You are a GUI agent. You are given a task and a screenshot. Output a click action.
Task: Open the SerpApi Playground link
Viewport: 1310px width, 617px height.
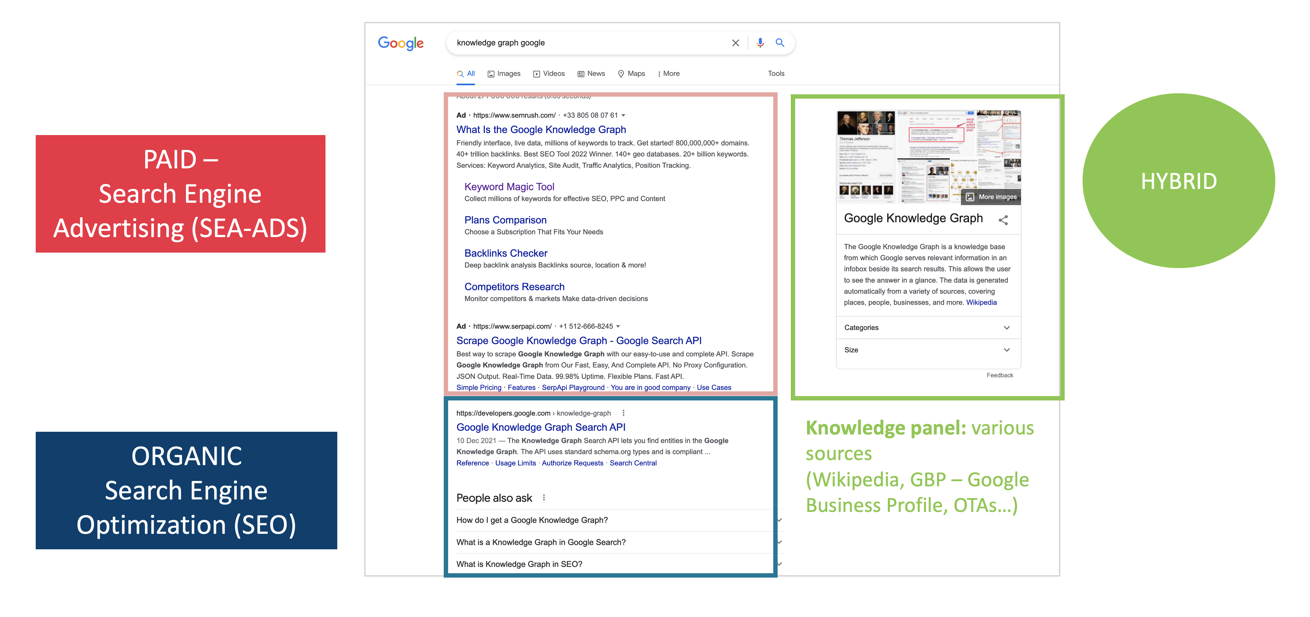point(573,387)
